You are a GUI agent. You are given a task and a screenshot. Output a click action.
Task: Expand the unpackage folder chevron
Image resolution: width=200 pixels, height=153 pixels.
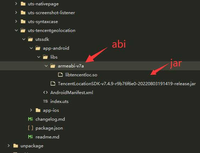coord(9,146)
